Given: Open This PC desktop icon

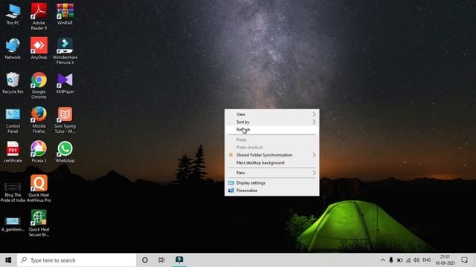Looking at the screenshot, I should point(13,14).
